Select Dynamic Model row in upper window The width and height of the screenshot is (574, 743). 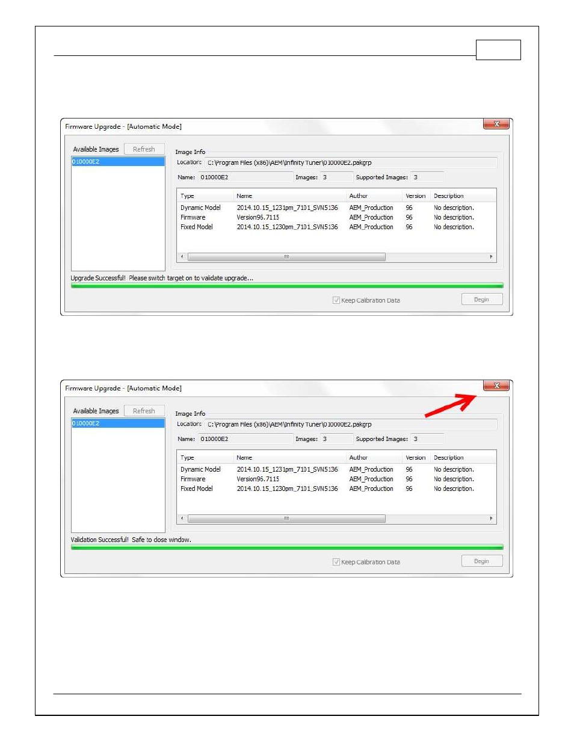336,208
